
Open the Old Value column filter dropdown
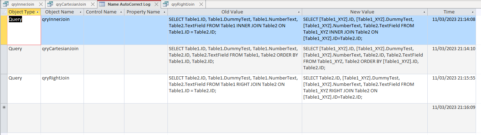[x=298, y=12]
